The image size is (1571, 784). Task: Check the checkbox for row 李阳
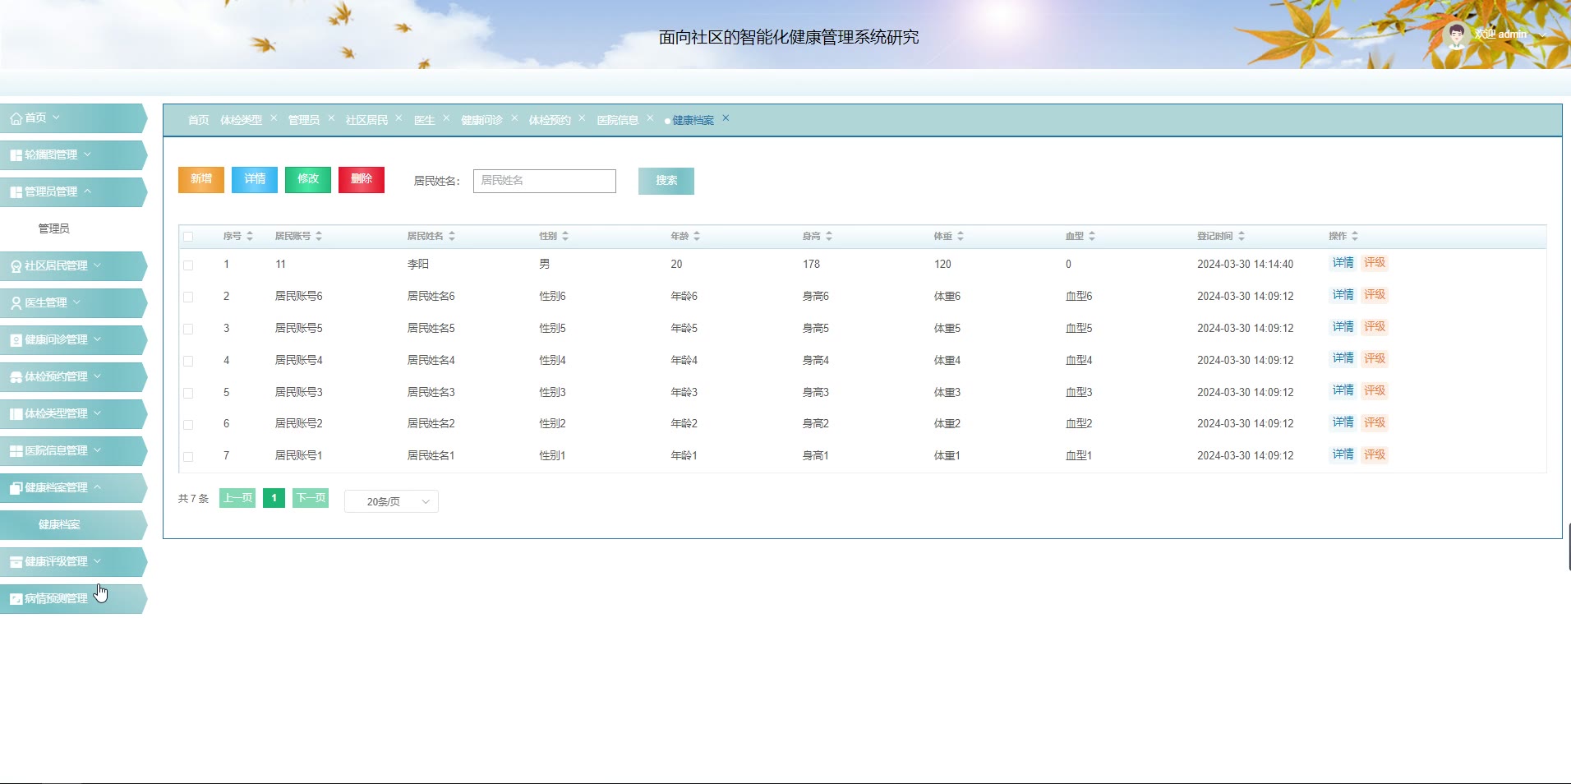click(188, 265)
